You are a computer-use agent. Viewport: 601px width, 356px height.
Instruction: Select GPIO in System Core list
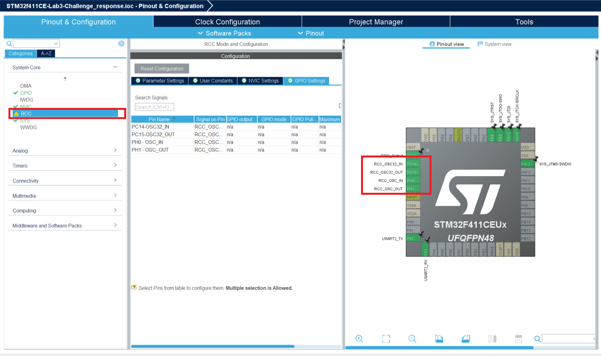(x=26, y=93)
